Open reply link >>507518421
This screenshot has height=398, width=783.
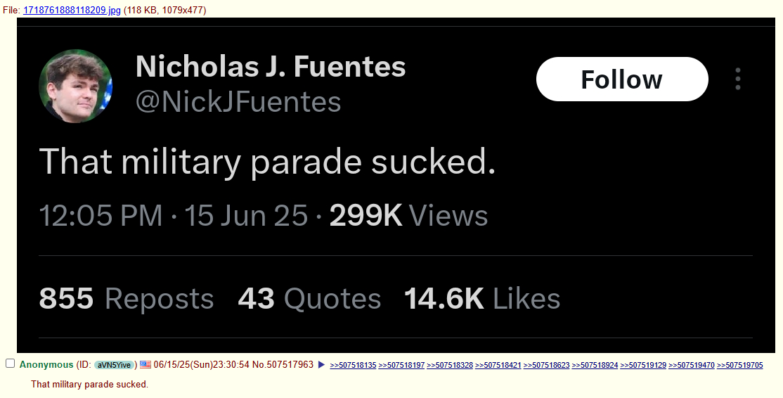(498, 366)
